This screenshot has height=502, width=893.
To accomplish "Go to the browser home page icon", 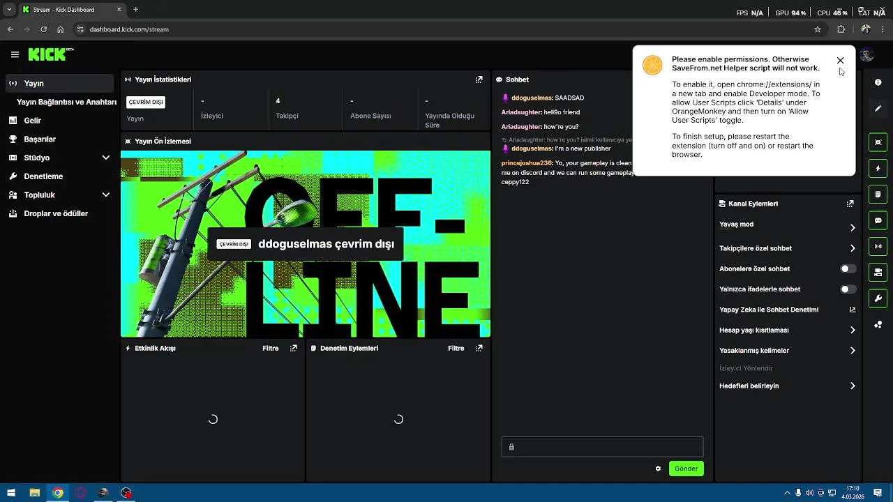I will [61, 29].
